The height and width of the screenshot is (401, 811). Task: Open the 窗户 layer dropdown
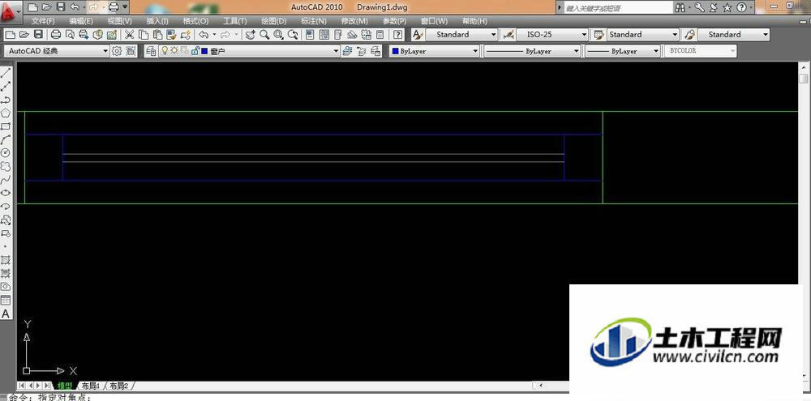tap(249, 51)
